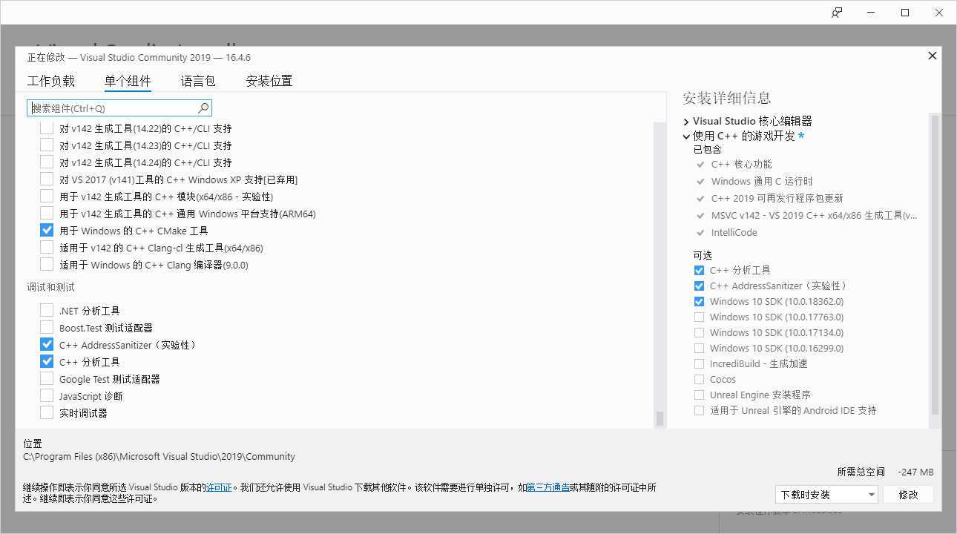
Task: Check Boost.Test 测试适配器
Action: pyautogui.click(x=47, y=328)
